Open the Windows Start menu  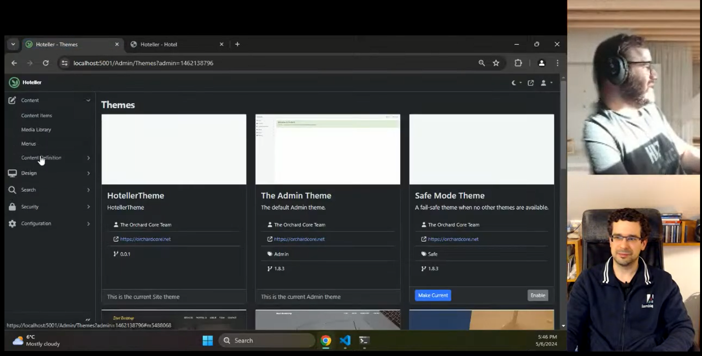point(208,340)
